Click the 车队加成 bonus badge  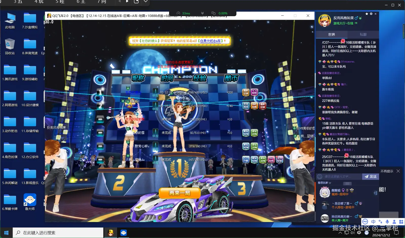(x=271, y=159)
